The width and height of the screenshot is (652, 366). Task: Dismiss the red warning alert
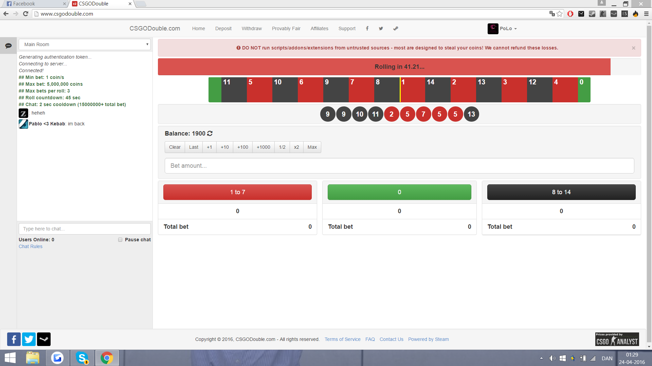(634, 48)
